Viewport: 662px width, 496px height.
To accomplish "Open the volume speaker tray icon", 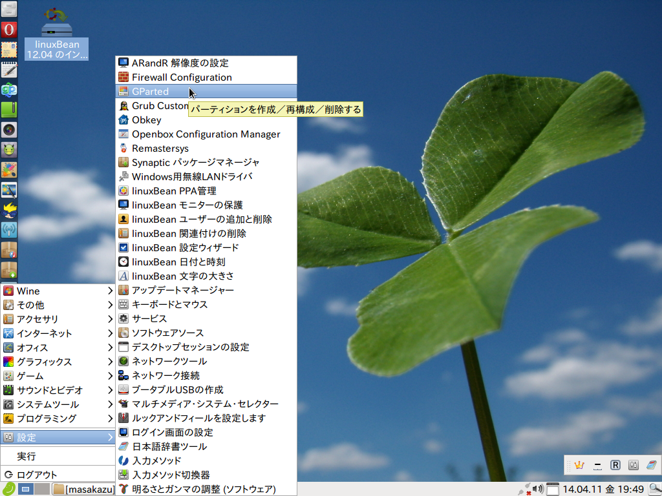I will [x=538, y=489].
